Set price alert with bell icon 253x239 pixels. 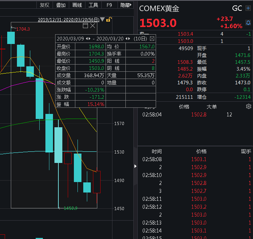click(x=248, y=23)
